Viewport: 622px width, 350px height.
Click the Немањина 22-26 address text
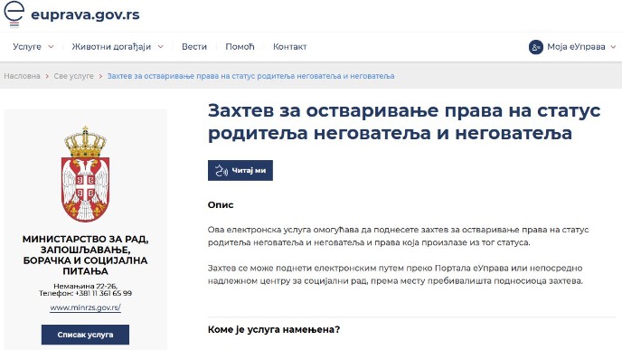pos(85,286)
